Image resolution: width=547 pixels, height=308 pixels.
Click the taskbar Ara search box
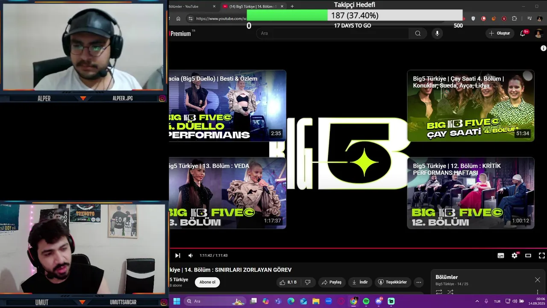(216, 301)
